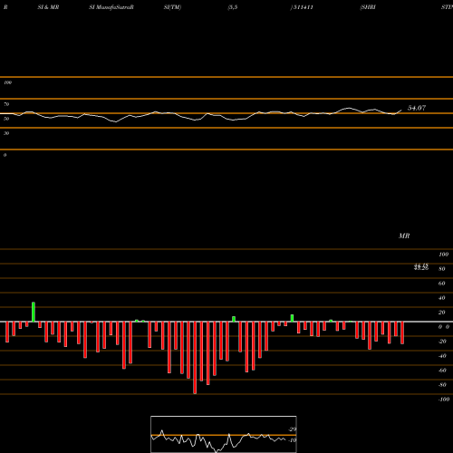Click the '-60' right axis label
Screen dimensions: 453x453
pyautogui.click(x=442, y=371)
